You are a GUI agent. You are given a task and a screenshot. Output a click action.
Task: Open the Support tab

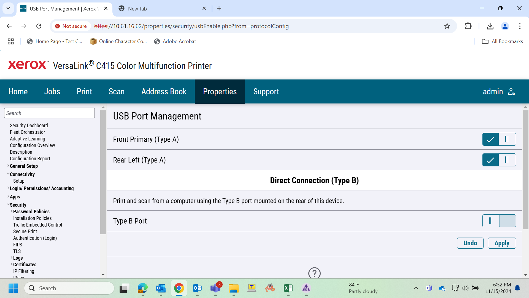[x=266, y=92]
